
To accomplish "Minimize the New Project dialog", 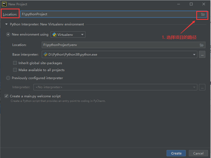I will tap(179, 4).
